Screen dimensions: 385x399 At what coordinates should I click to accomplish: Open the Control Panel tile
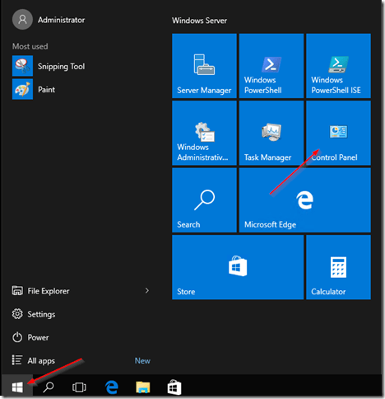(338, 133)
